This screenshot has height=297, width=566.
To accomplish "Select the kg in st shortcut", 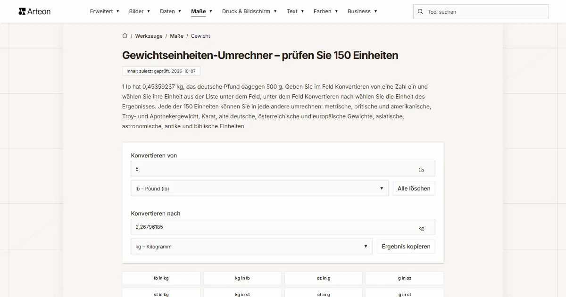I will click(x=242, y=293).
